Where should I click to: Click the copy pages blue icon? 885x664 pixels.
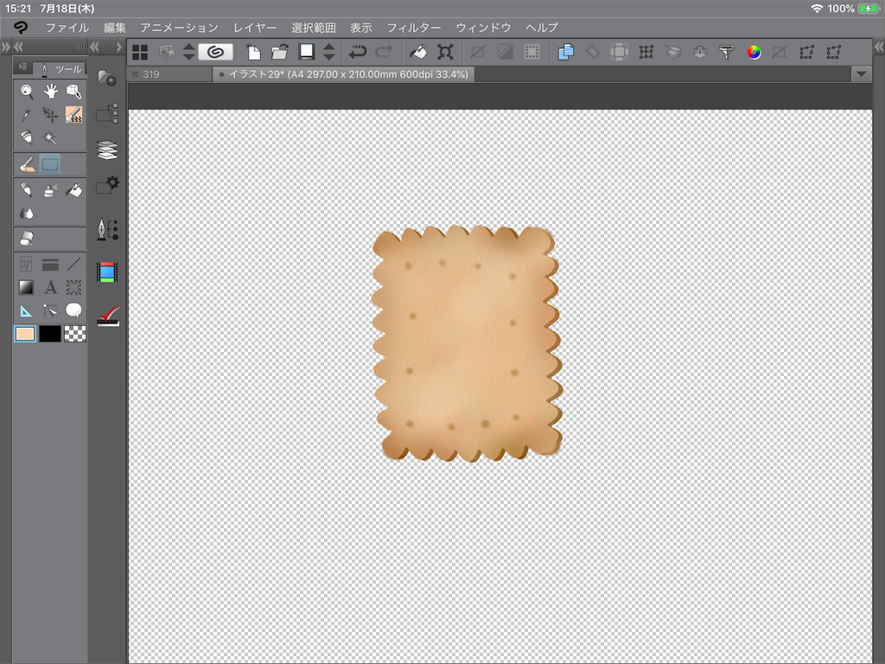(x=565, y=52)
